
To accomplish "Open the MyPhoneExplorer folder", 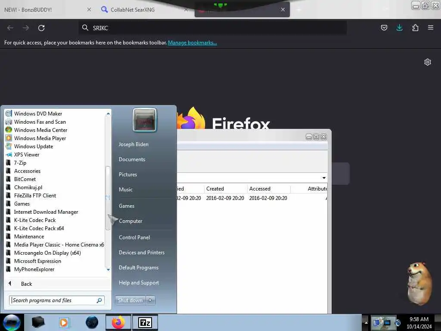I will point(34,269).
